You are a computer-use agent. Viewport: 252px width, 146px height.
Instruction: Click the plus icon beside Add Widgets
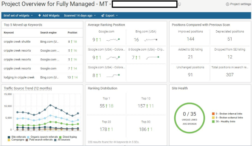(x=39, y=15)
